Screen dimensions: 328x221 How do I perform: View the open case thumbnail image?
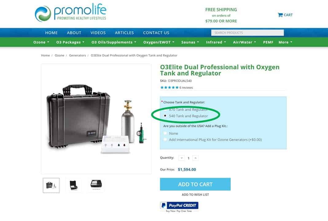coord(73,185)
